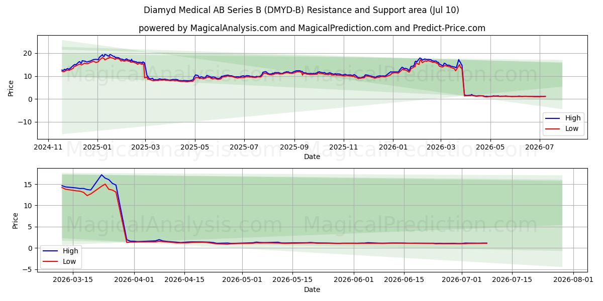Viewport: 603px width, 301px height.
Task: Click the 'Price' axis label of top chart
Action: point(11,88)
